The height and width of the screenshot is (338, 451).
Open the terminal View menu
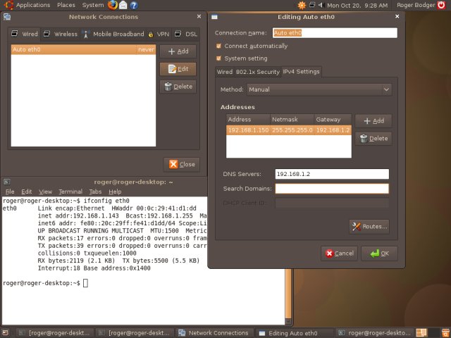[x=45, y=192]
